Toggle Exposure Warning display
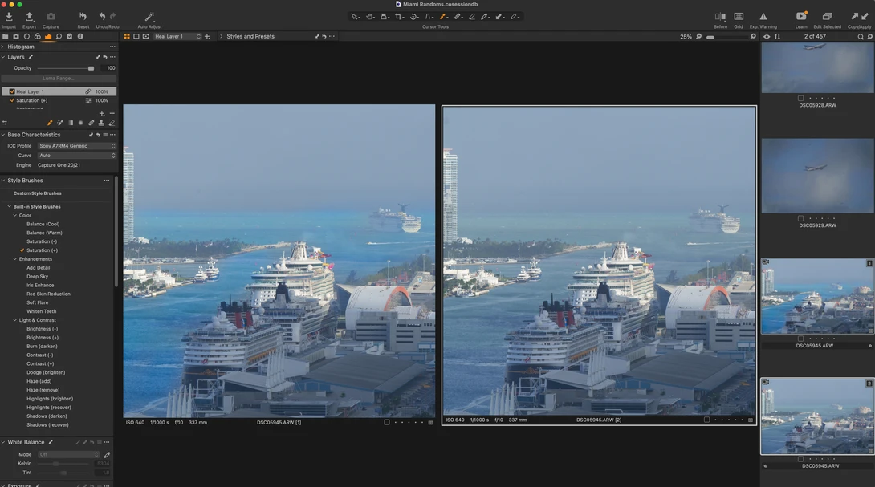The height and width of the screenshot is (487, 875). click(x=763, y=17)
